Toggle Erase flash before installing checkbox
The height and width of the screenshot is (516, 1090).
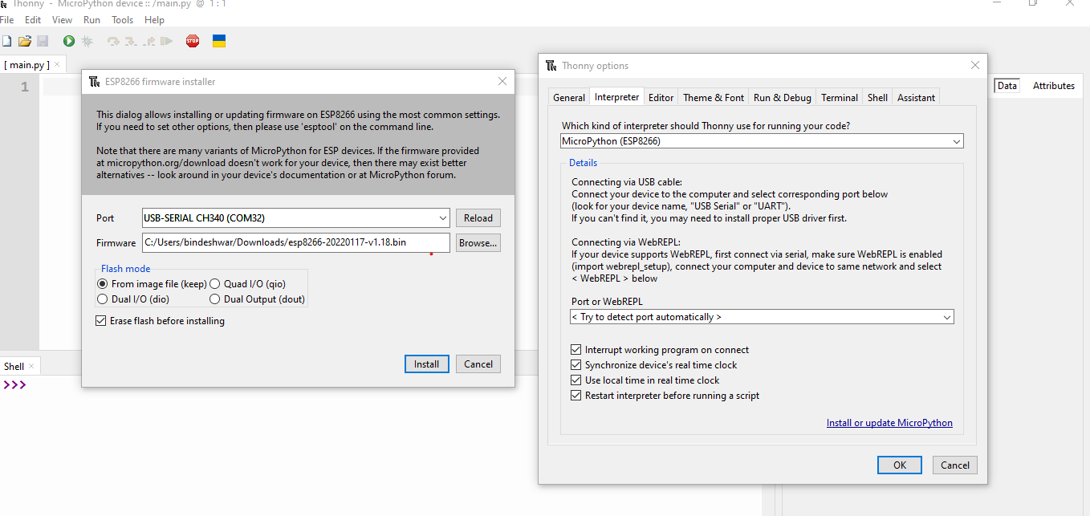tap(100, 321)
